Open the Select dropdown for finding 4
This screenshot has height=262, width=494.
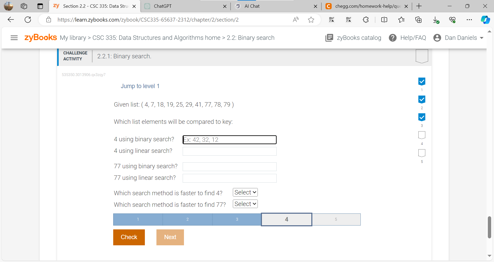(x=245, y=192)
